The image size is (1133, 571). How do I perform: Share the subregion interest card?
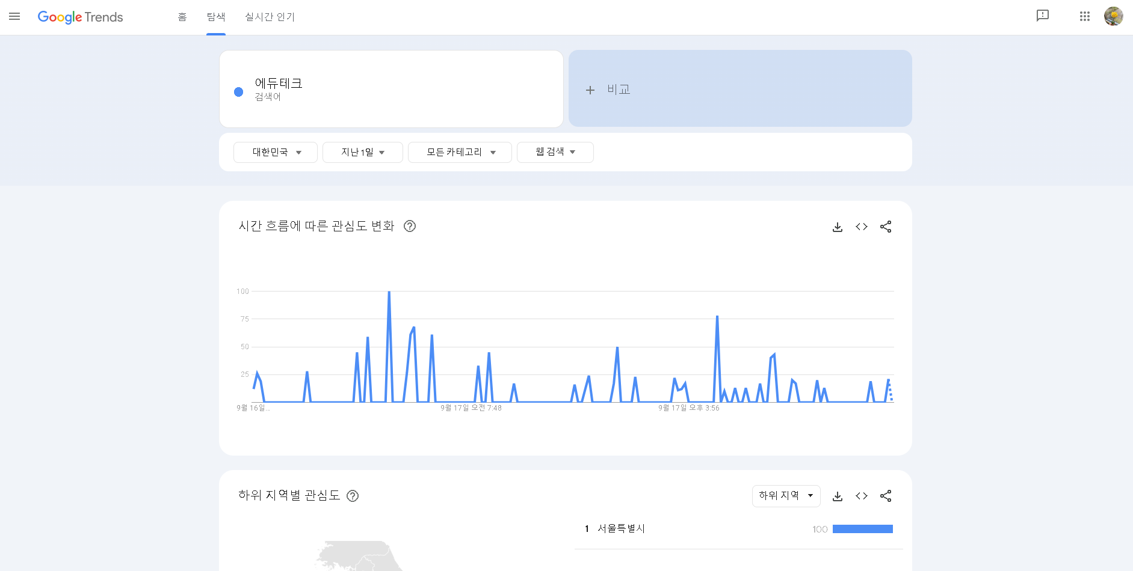pos(885,496)
